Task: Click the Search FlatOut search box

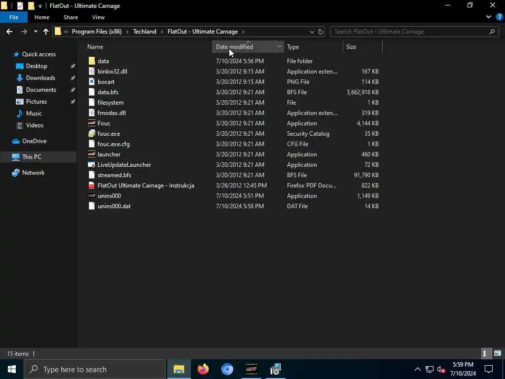Action: coord(414,32)
